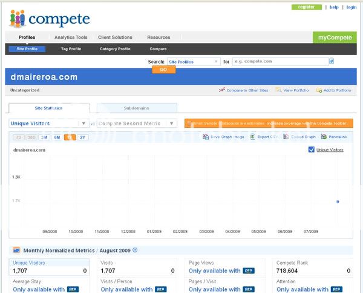Click the dmaireroa.com graph title
This screenshot has height=293, width=363.
(29, 150)
